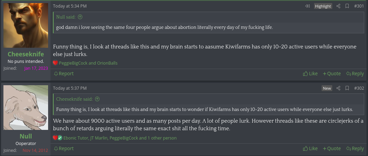The width and height of the screenshot is (368, 156).
Task: Report Cheeseknife's post
Action: (x=64, y=74)
